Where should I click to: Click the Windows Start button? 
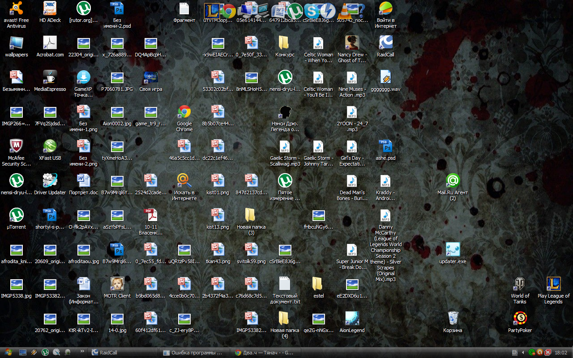click(8, 353)
